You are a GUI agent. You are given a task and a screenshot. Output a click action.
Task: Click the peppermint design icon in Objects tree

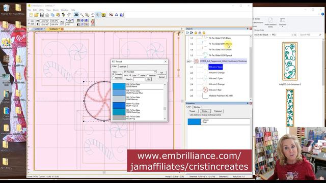197,61
